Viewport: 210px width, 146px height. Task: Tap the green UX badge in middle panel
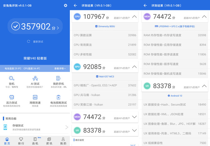point(77,130)
